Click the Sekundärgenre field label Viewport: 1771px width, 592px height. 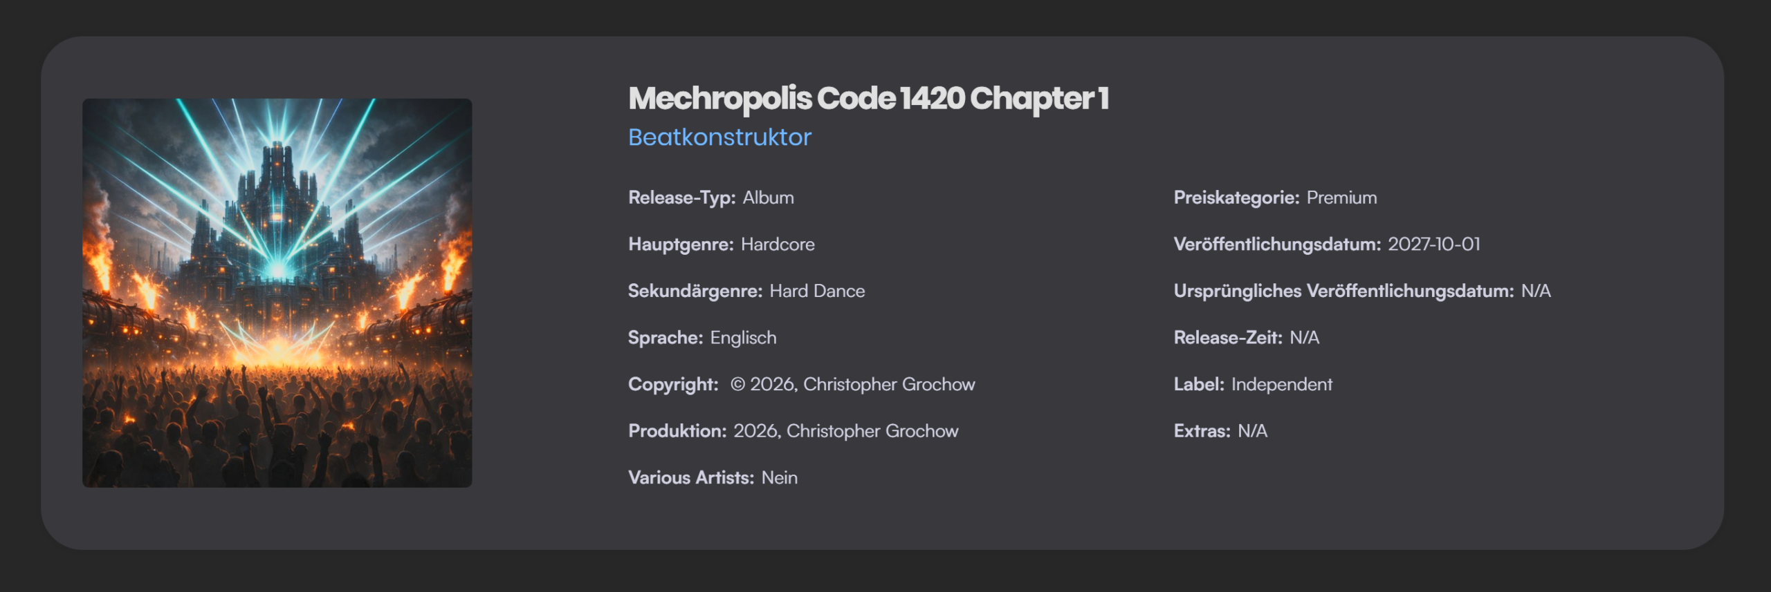(695, 291)
